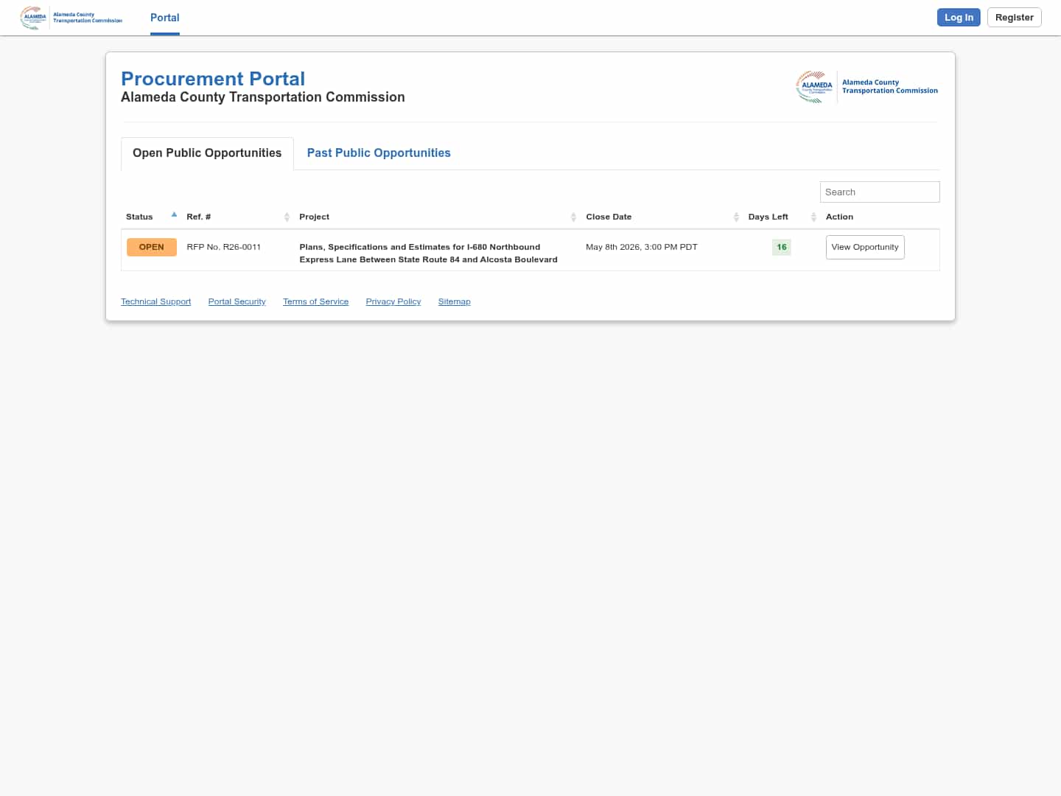Sort by Project column arrows
The image size is (1061, 796).
[x=573, y=217]
